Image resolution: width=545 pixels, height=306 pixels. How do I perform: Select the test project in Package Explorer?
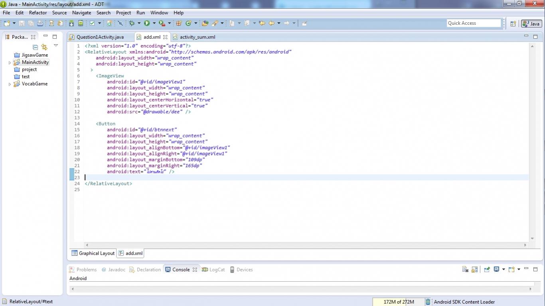click(x=22, y=77)
